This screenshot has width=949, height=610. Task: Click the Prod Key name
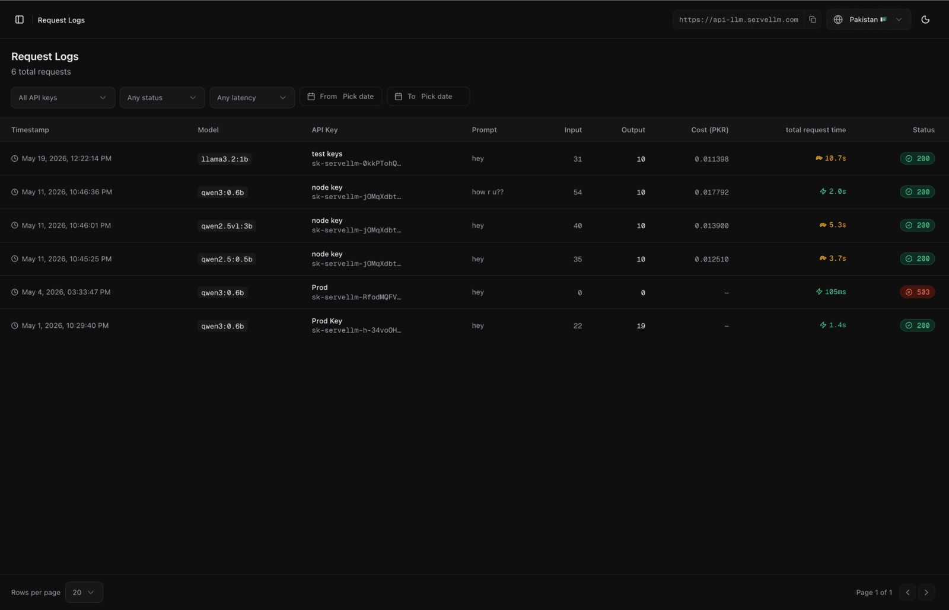point(327,321)
